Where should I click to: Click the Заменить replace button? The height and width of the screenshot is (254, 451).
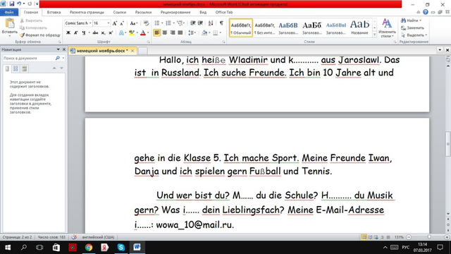pos(413,28)
